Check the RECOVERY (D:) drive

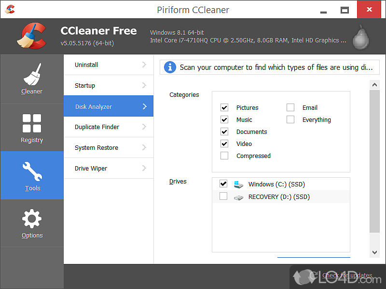tap(223, 197)
